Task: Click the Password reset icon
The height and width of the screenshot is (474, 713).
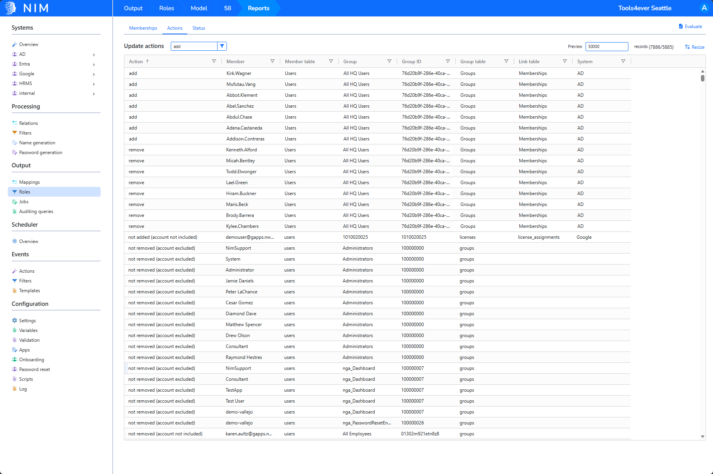Action: (x=14, y=369)
